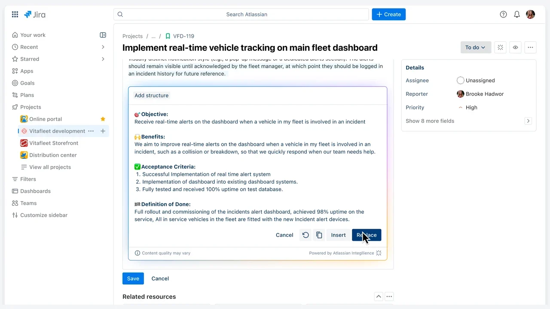Open Apps in sidebar
The width and height of the screenshot is (550, 309).
27,71
